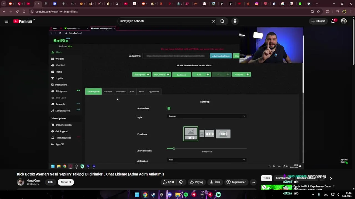Open the Documentation link
This screenshot has height=199, width=355.
coord(61,125)
